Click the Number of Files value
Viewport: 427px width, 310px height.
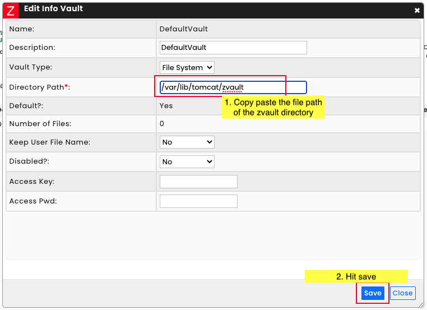coord(162,124)
